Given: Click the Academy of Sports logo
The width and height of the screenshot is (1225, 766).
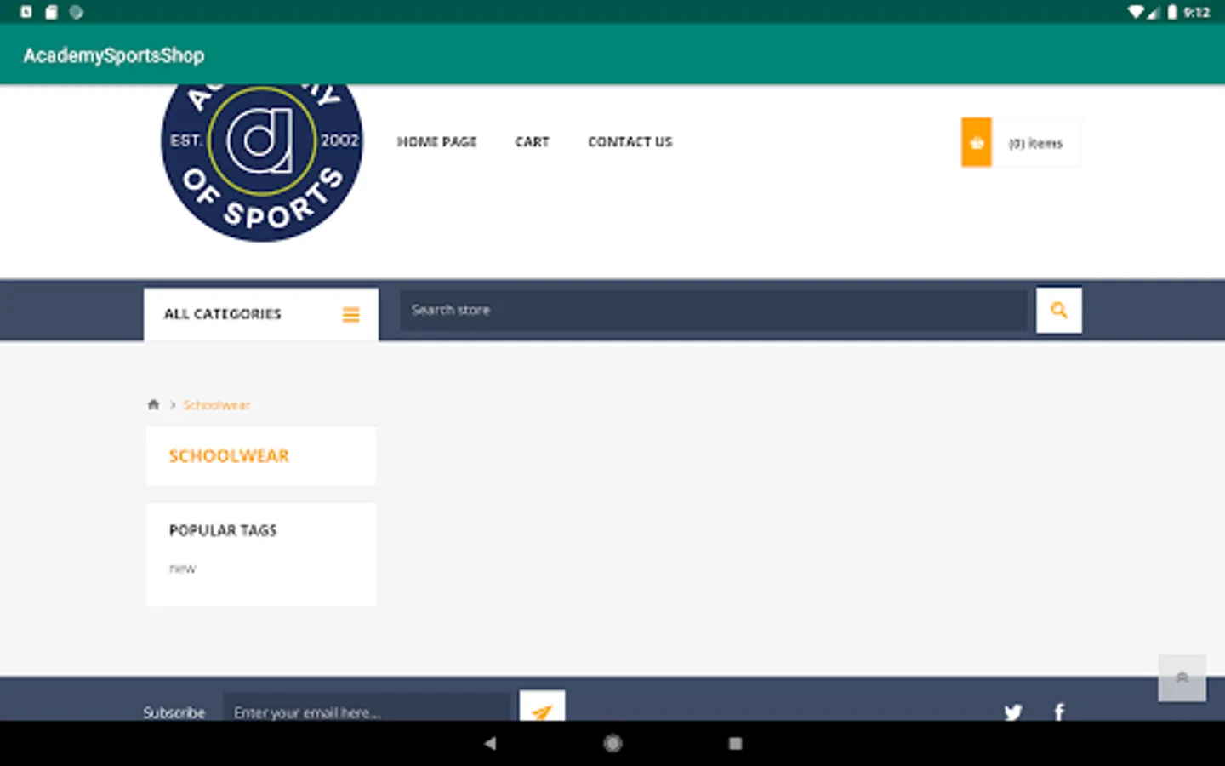Looking at the screenshot, I should pos(262,163).
